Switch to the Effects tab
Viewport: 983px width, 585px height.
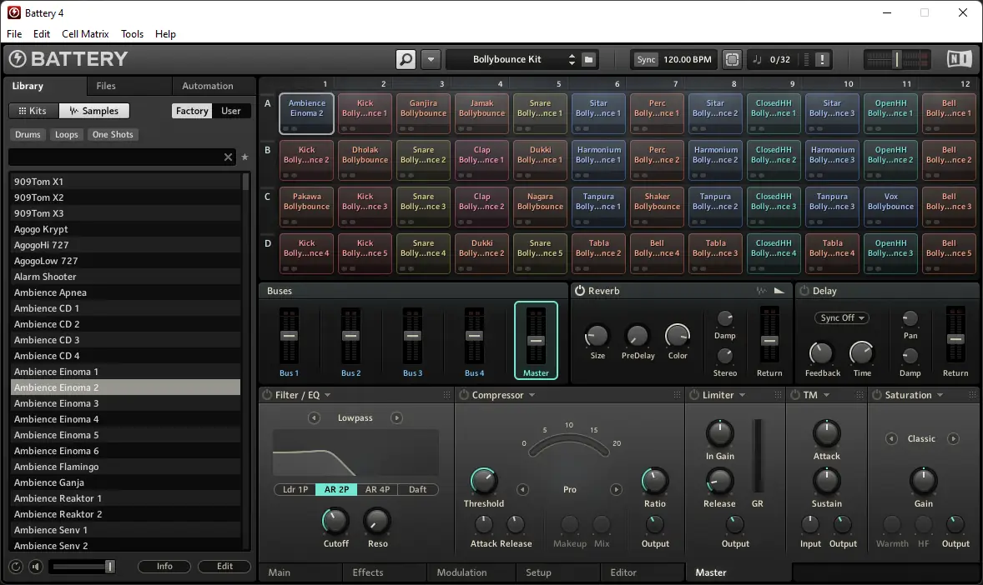pos(367,572)
